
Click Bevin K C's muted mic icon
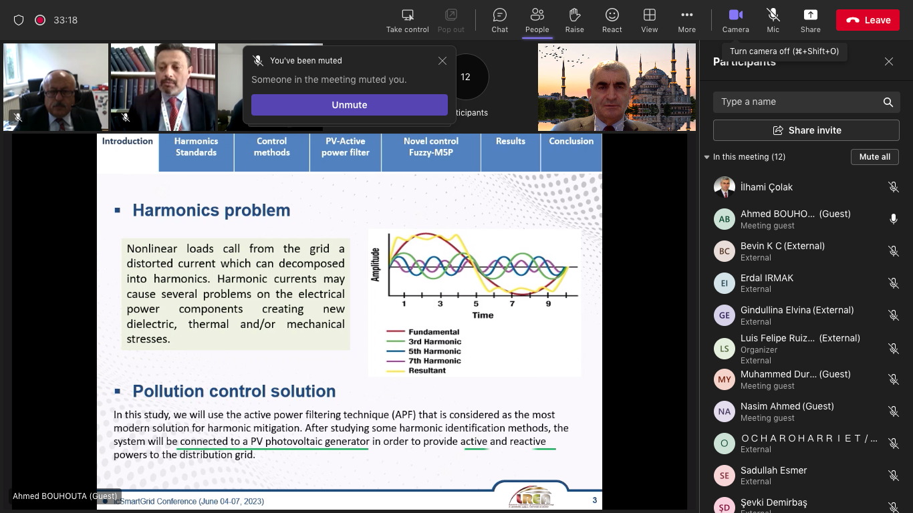893,251
